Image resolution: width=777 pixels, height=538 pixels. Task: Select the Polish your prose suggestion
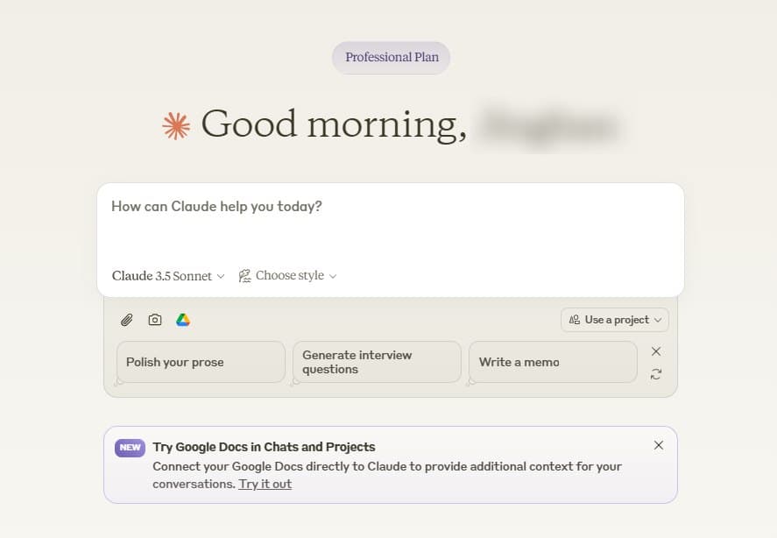pyautogui.click(x=201, y=362)
